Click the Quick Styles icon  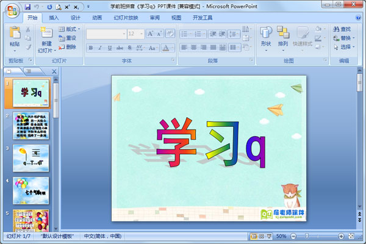tap(303, 33)
